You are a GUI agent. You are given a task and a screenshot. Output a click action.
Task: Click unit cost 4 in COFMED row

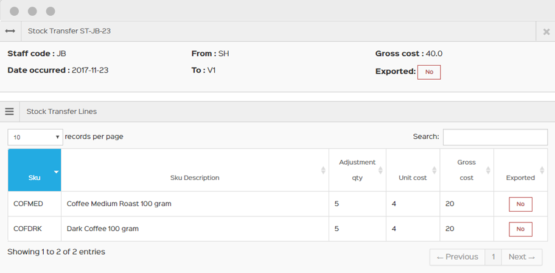coord(394,204)
